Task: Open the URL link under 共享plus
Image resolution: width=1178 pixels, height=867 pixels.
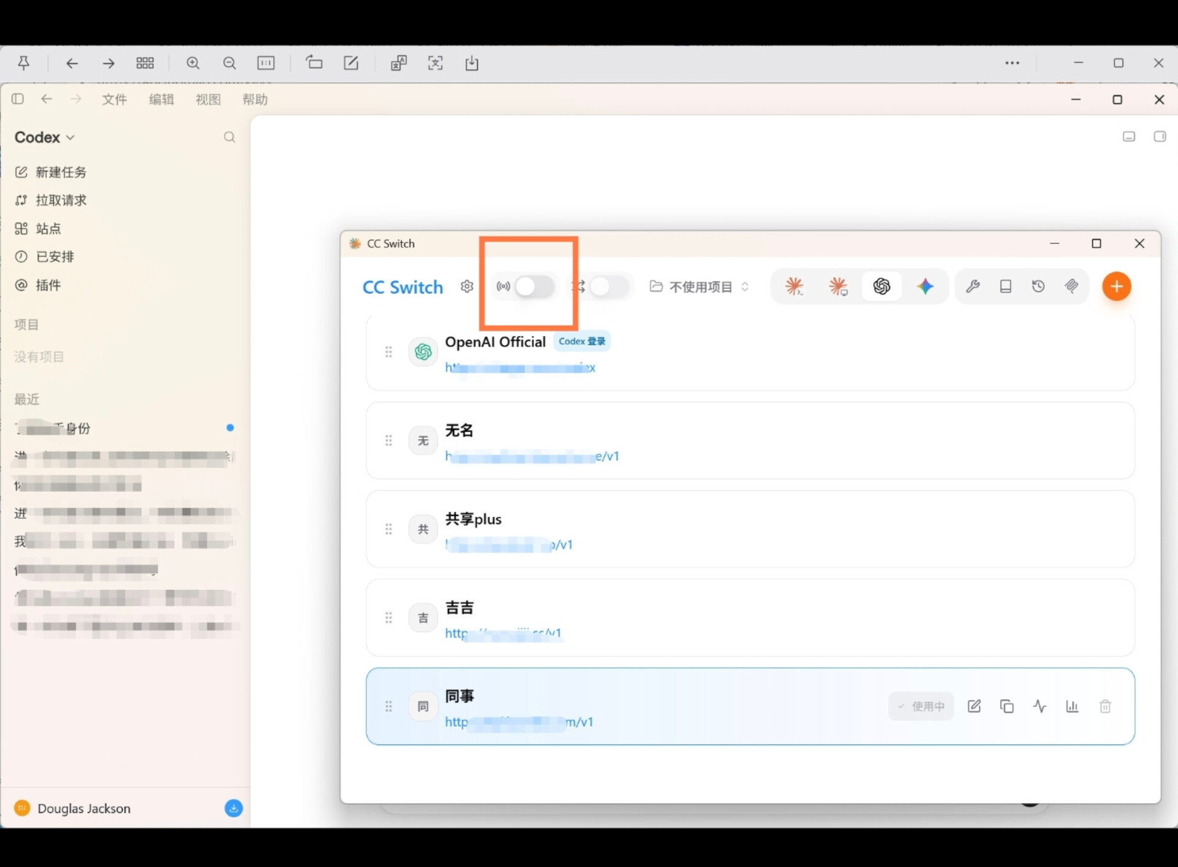Action: [x=509, y=544]
